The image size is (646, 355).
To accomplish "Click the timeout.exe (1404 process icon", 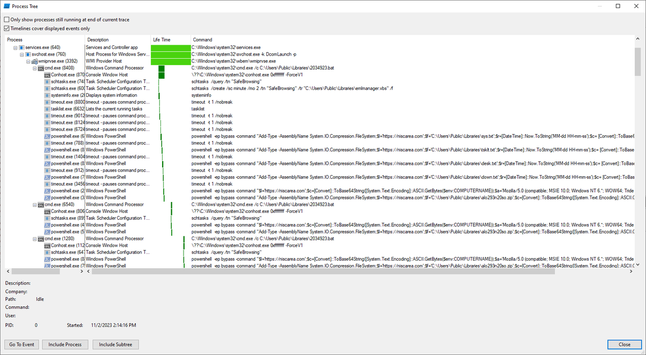I will tap(47, 157).
